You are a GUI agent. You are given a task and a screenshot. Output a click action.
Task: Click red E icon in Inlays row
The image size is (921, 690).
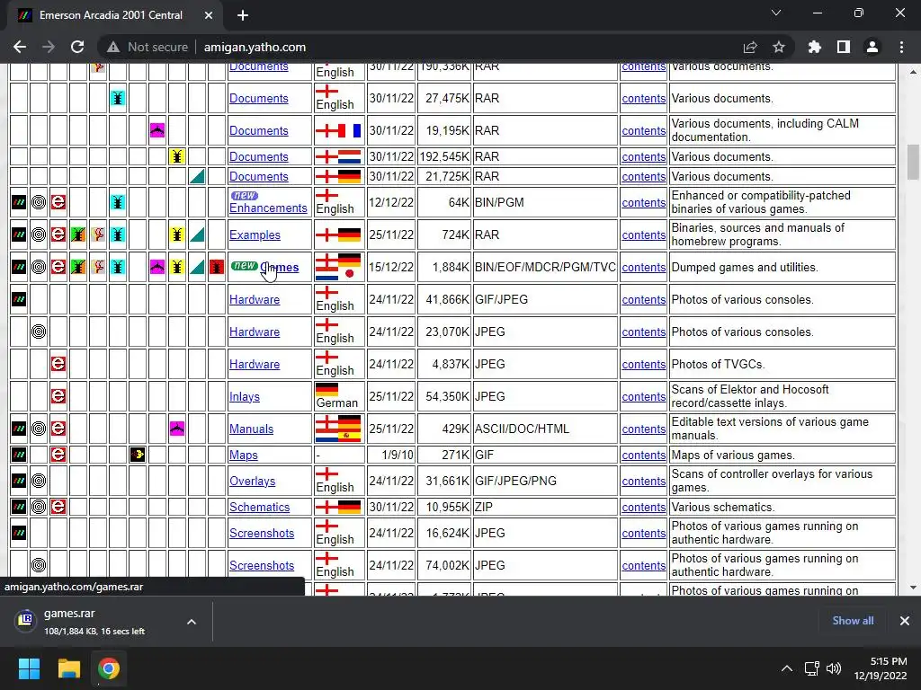point(58,396)
